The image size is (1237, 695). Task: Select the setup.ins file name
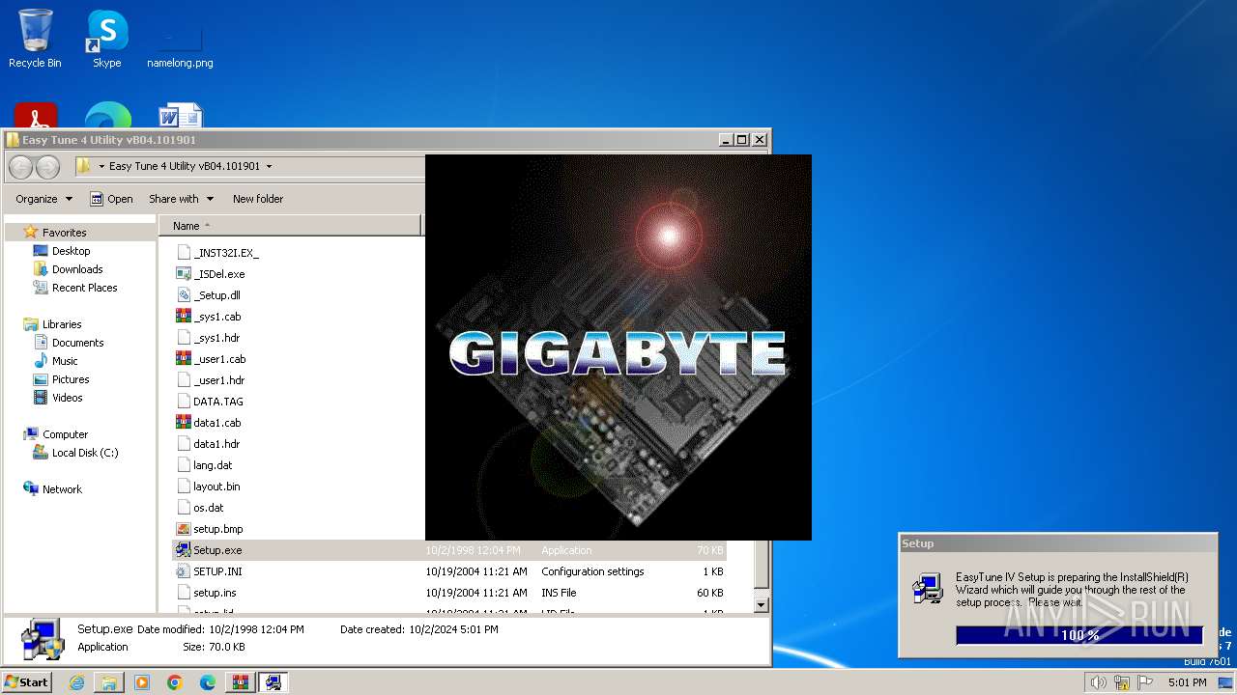215,593
